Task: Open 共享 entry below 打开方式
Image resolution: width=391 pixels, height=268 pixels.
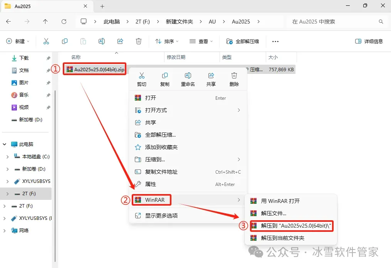Action: click(x=188, y=123)
